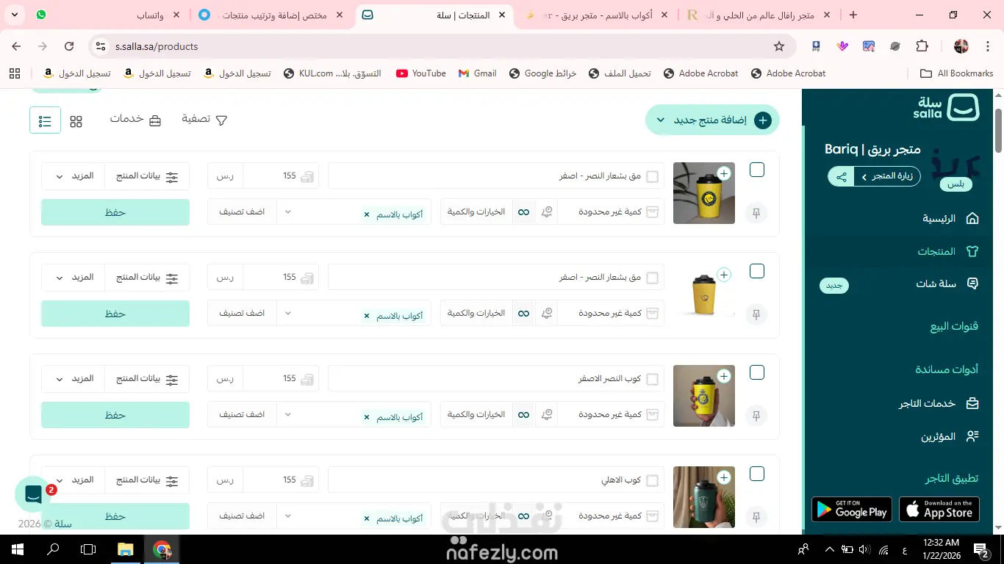
Task: Open المنتجات in the sidebar
Action: coord(948,251)
